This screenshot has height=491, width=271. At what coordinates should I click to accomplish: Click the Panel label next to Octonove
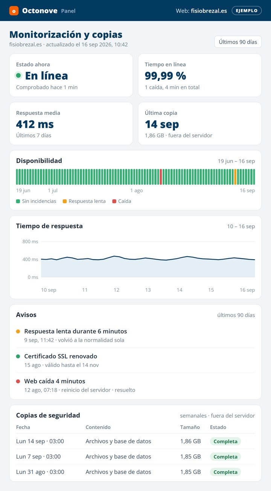68,11
